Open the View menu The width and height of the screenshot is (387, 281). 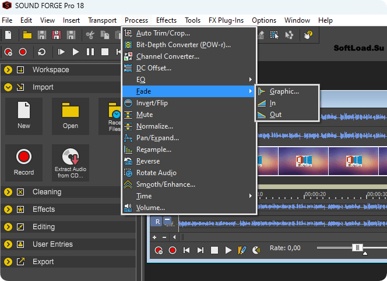(47, 20)
